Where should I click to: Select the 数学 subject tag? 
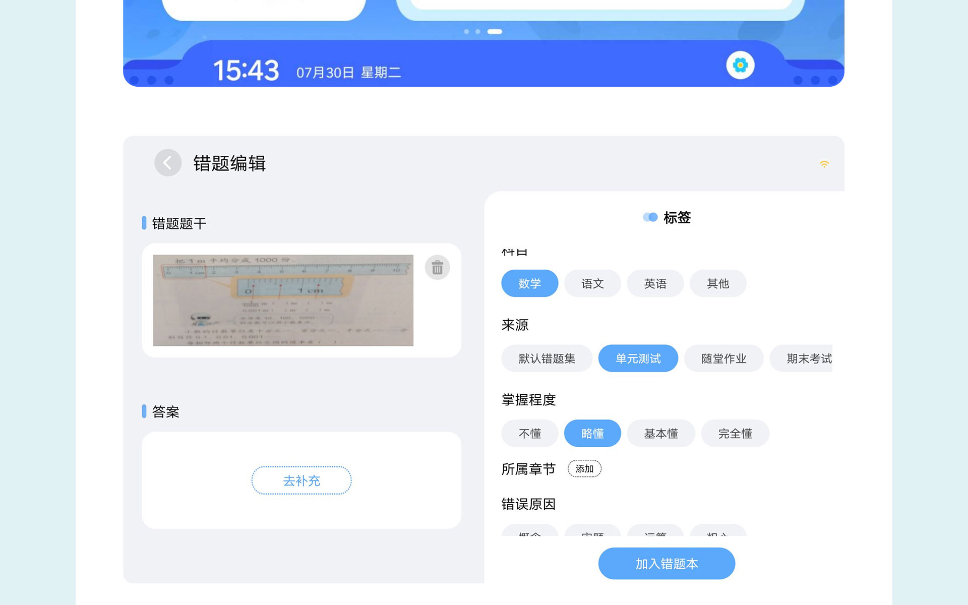[529, 283]
